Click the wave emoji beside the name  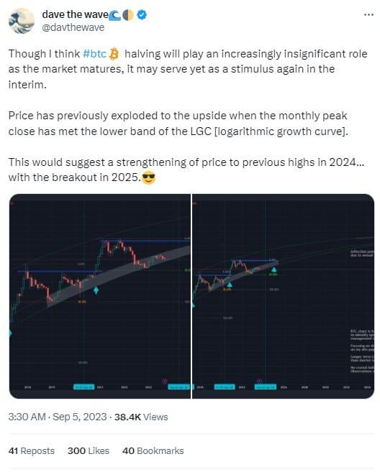point(114,15)
